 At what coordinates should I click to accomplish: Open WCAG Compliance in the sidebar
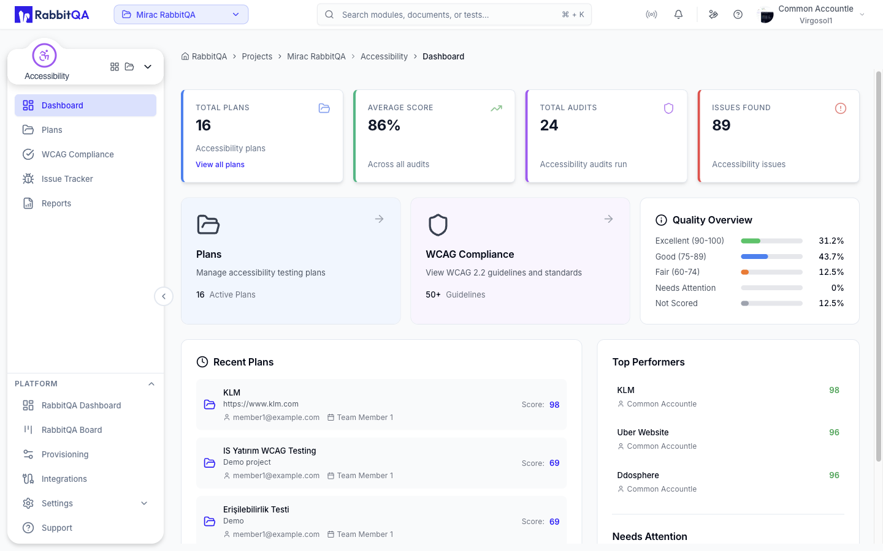click(x=85, y=154)
